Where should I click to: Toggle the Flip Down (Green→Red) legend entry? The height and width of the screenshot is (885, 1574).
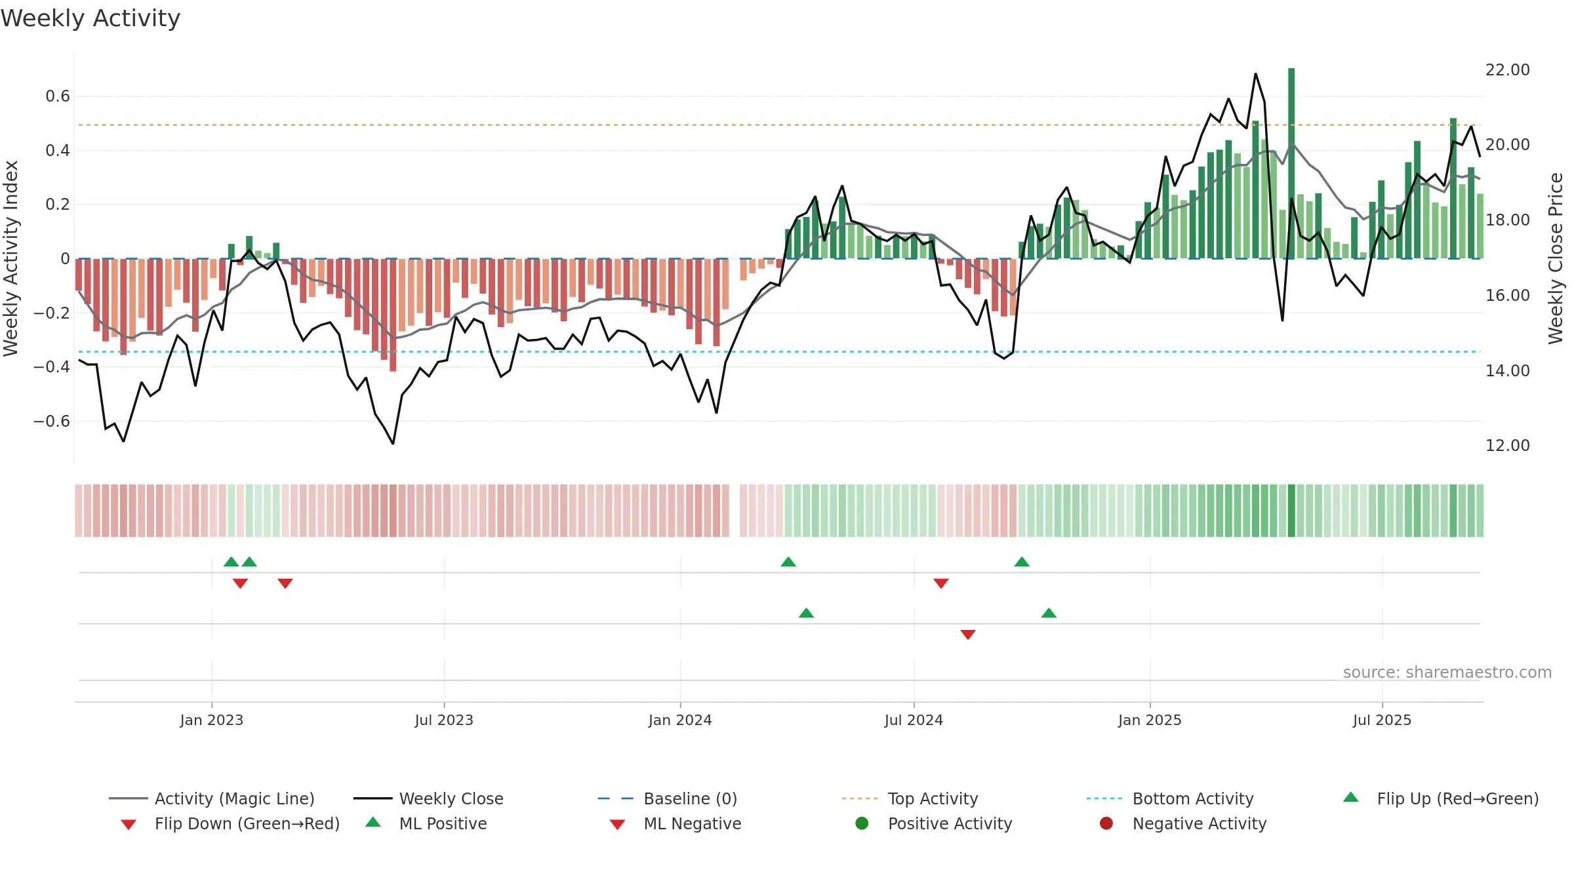(230, 823)
